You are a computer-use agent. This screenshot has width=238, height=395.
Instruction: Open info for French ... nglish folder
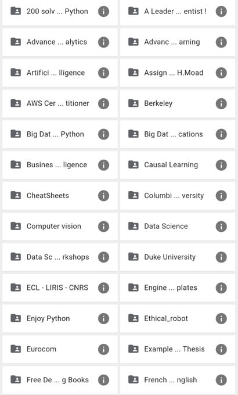pyautogui.click(x=221, y=380)
